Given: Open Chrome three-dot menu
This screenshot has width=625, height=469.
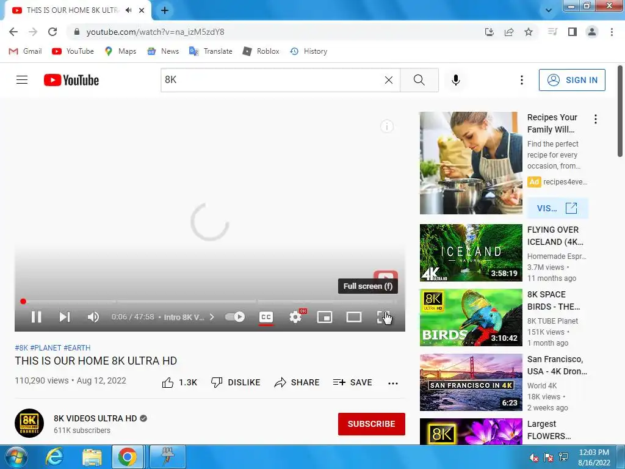Looking at the screenshot, I should (x=612, y=32).
